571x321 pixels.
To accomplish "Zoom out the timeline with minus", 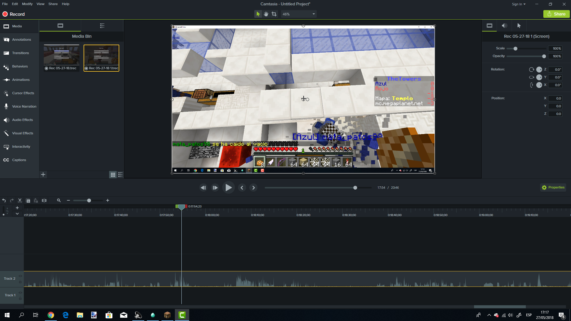I will (x=68, y=201).
